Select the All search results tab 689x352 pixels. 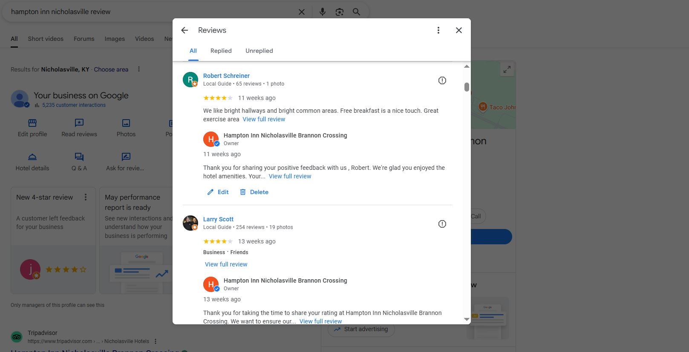(x=14, y=39)
